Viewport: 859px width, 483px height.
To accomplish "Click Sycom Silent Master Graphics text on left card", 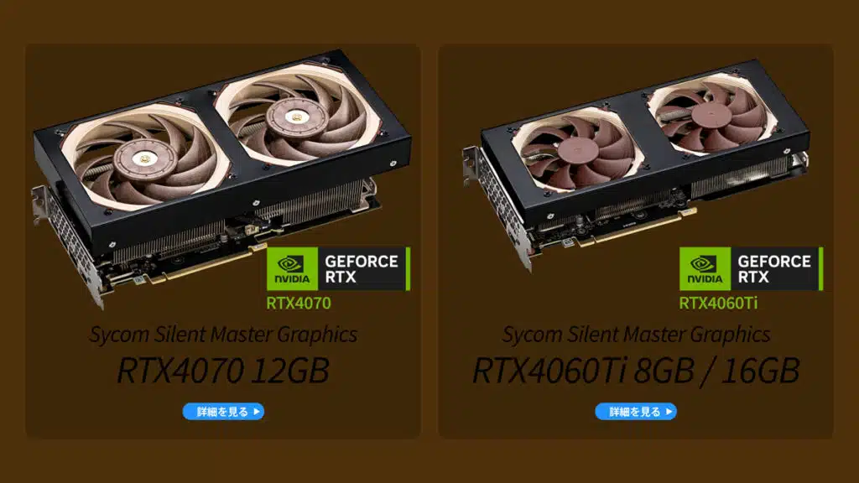I will 223,334.
